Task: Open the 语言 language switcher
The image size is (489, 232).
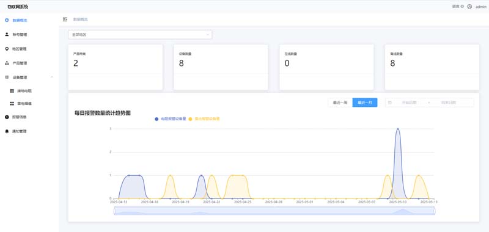Action: coord(458,6)
